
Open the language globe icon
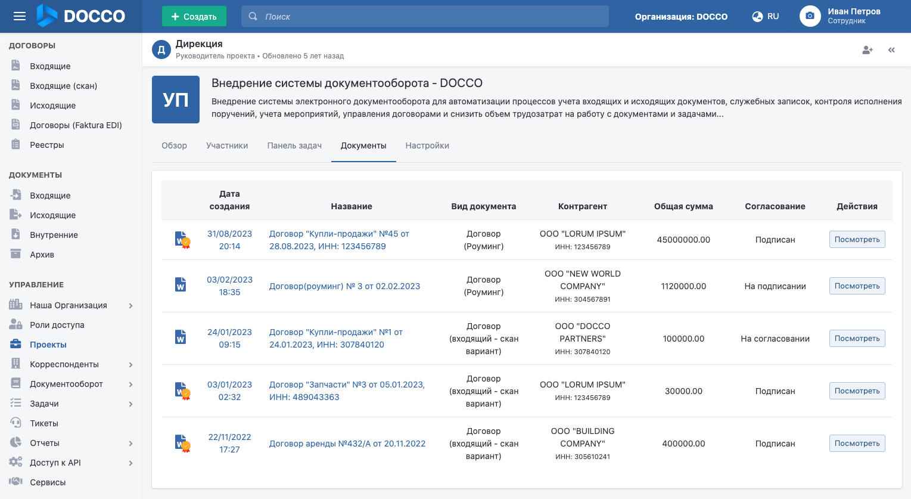click(757, 17)
